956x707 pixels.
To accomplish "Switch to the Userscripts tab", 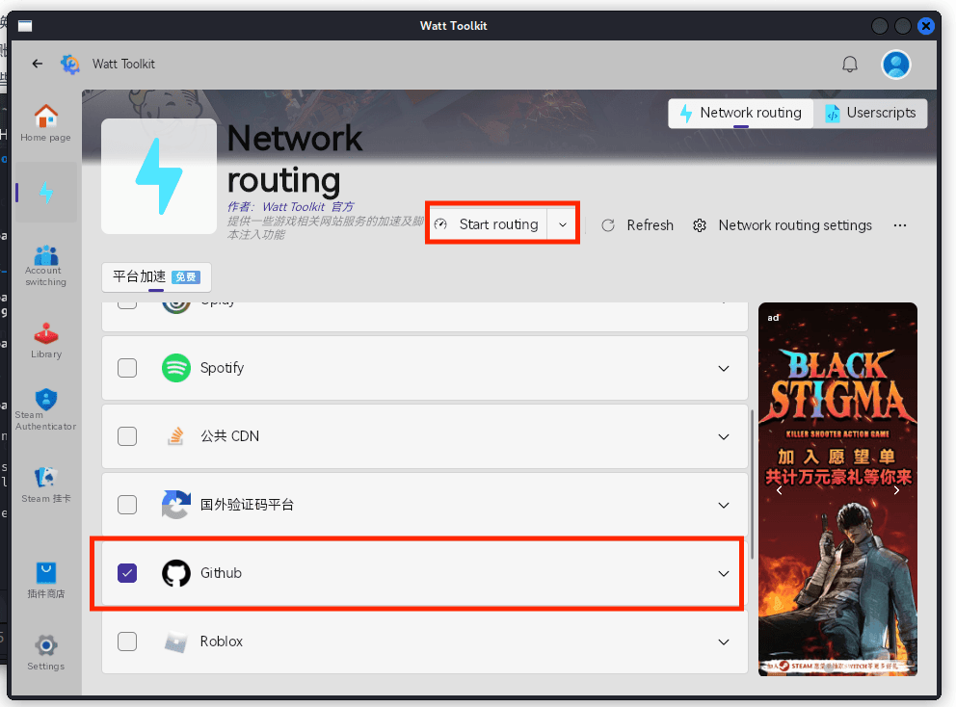I will point(870,114).
